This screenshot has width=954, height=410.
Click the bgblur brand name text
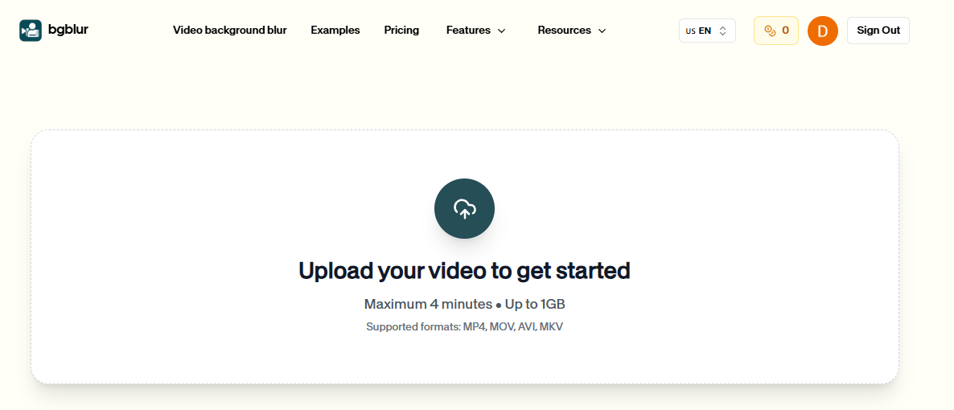pyautogui.click(x=68, y=30)
